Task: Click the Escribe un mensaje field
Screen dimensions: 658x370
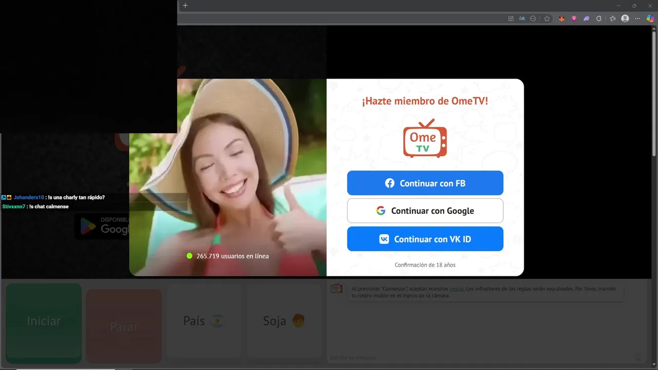Action: [478, 358]
